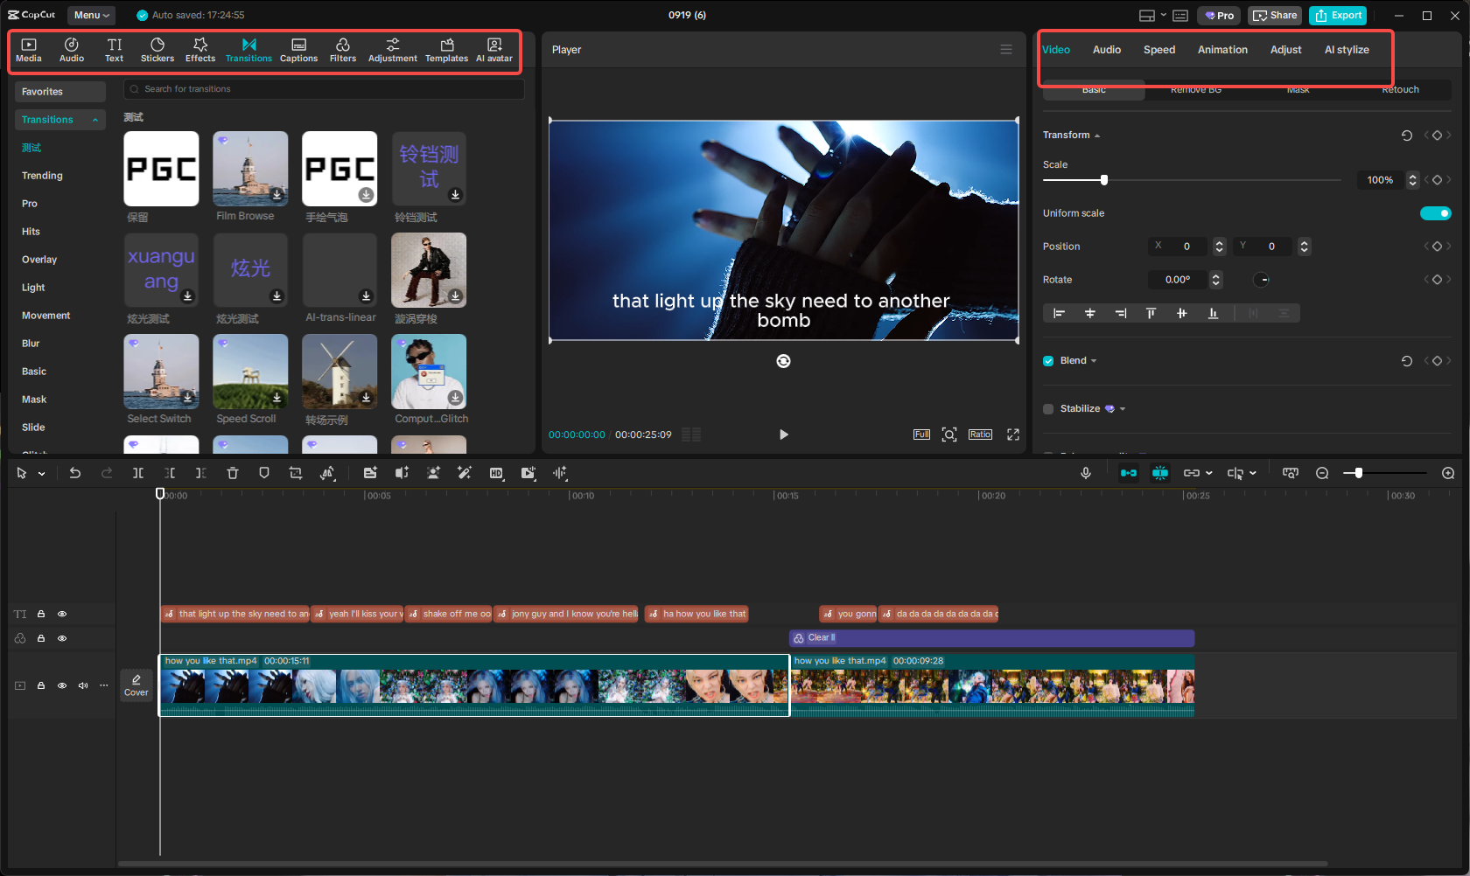Zoom out the timeline with minus icon
The image size is (1470, 876).
[x=1322, y=473]
